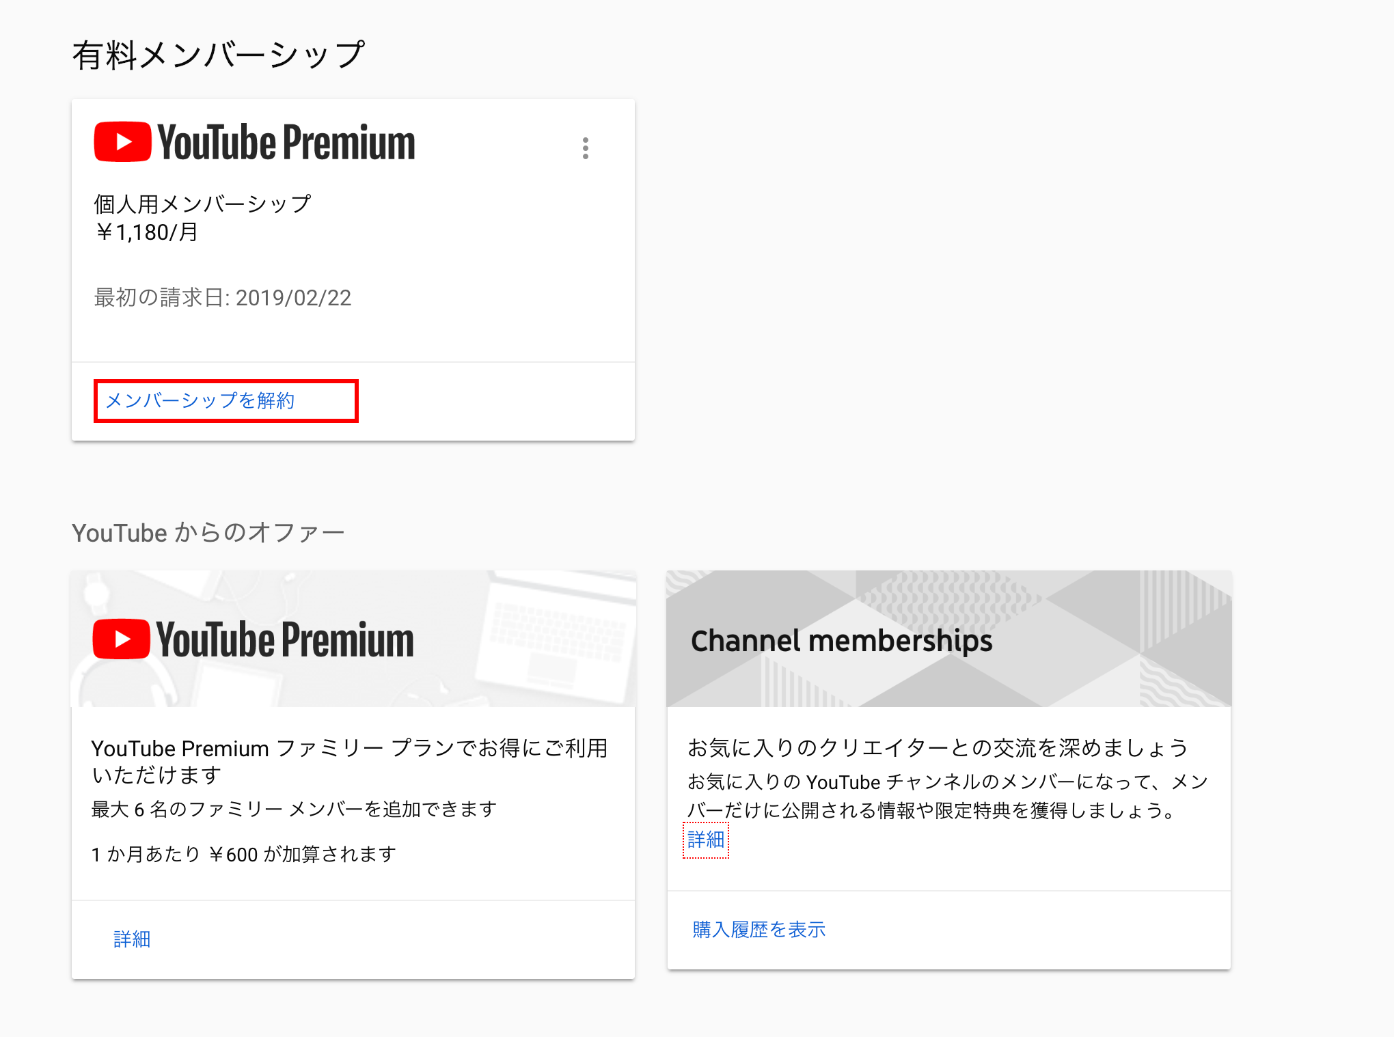Click the Channel memberships title text
Image resolution: width=1394 pixels, height=1037 pixels.
pyautogui.click(x=841, y=641)
